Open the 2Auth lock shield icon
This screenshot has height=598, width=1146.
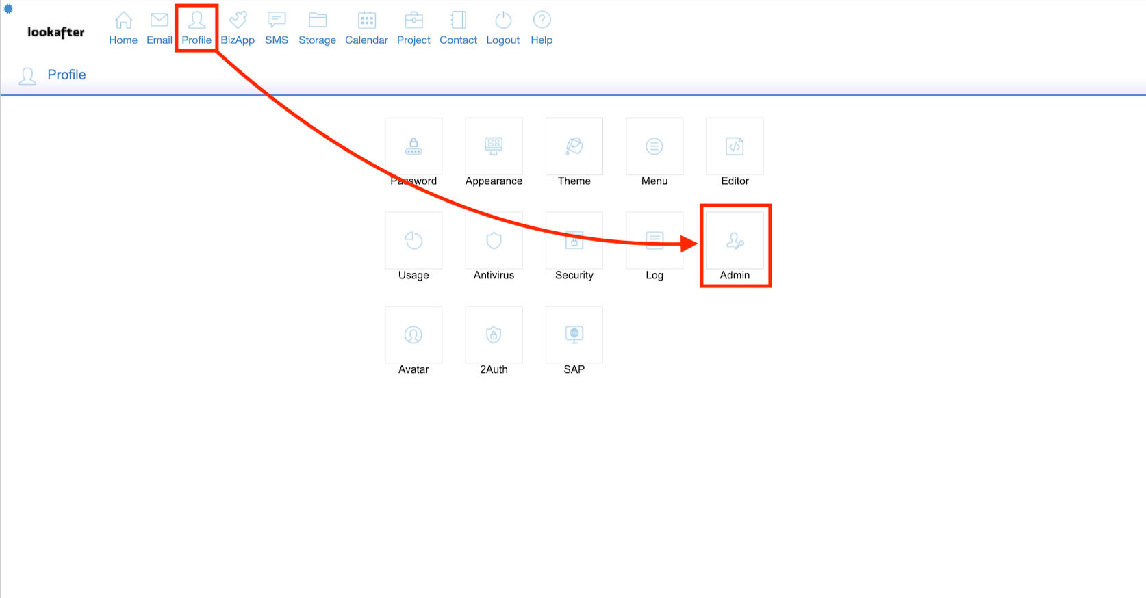[494, 335]
